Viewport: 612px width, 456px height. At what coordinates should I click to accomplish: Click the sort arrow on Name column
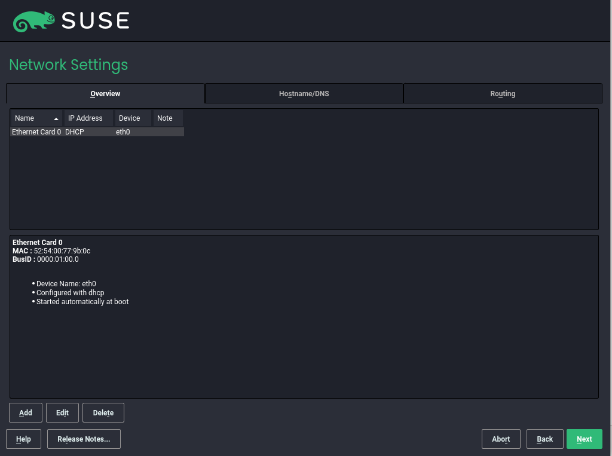click(56, 118)
